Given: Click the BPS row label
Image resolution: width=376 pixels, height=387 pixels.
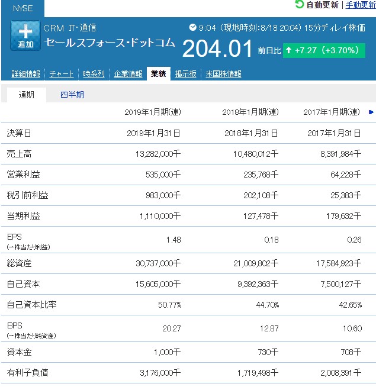Looking at the screenshot, I should click(x=15, y=325).
